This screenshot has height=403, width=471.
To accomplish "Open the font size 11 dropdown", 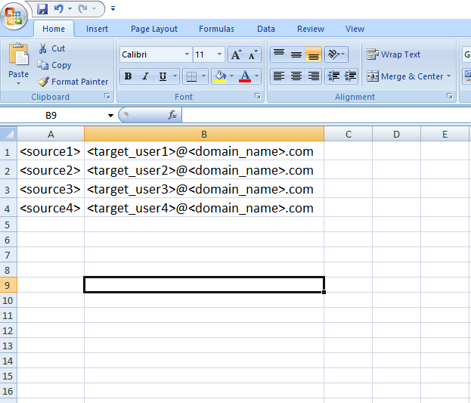I will [x=219, y=54].
